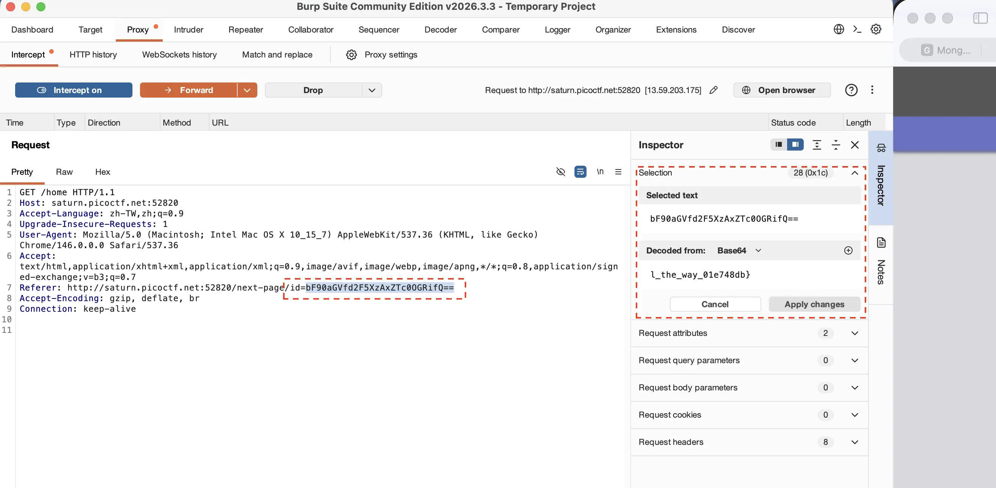Drop the intercepted request
996x488 pixels.
tap(313, 90)
